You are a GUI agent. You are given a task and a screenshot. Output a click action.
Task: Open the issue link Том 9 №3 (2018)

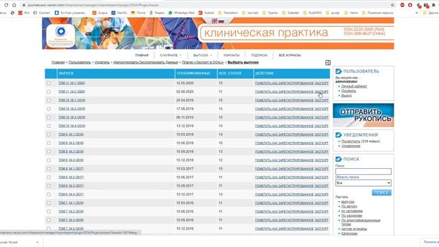[x=71, y=152]
